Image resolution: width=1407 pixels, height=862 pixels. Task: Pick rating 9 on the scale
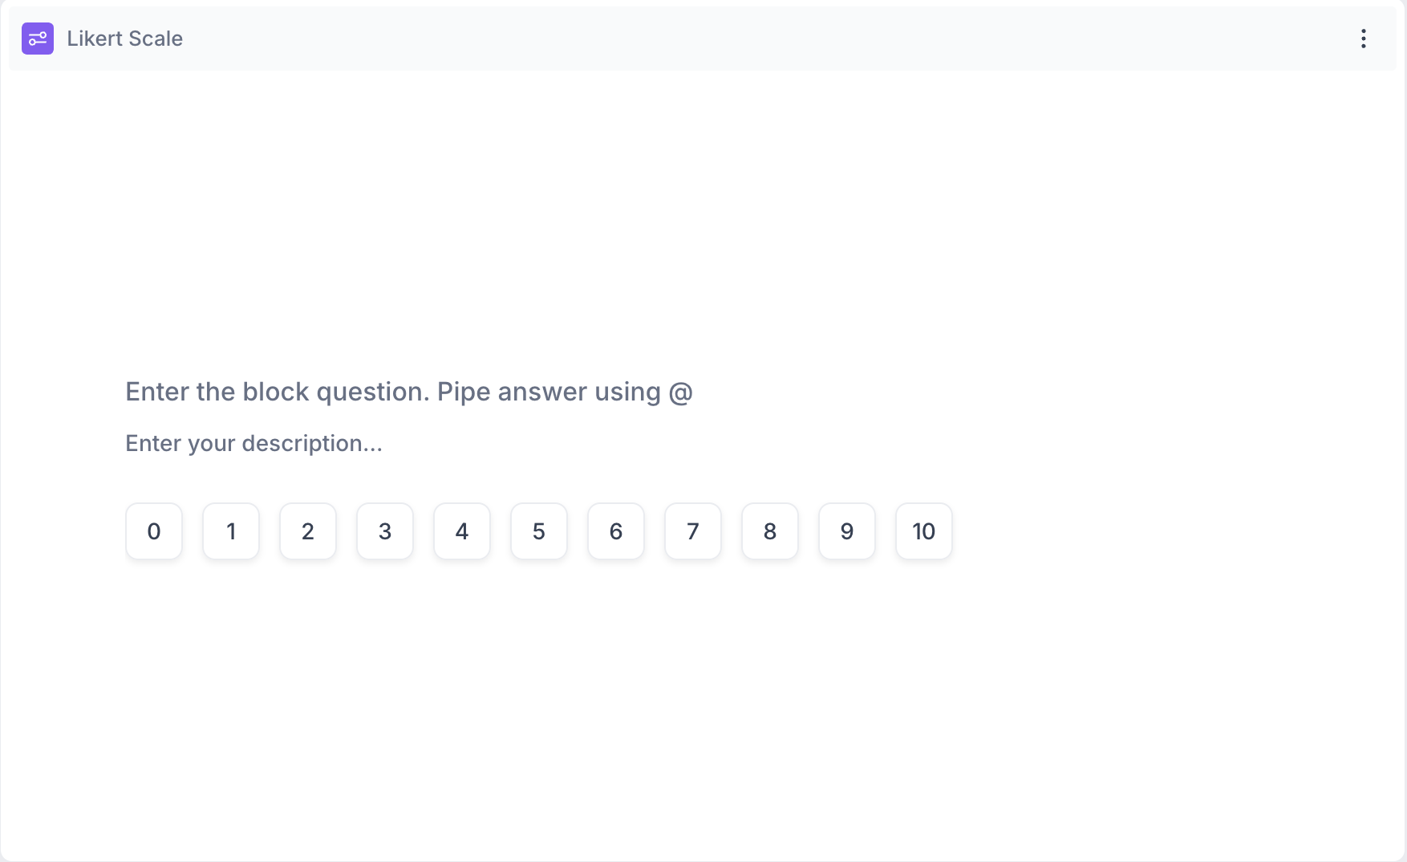(x=847, y=531)
